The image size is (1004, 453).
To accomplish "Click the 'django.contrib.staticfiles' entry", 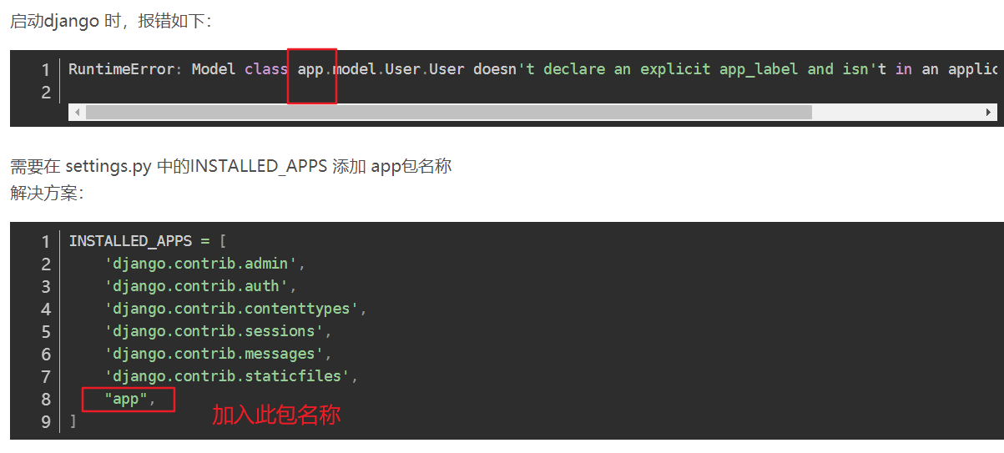I will [x=227, y=376].
